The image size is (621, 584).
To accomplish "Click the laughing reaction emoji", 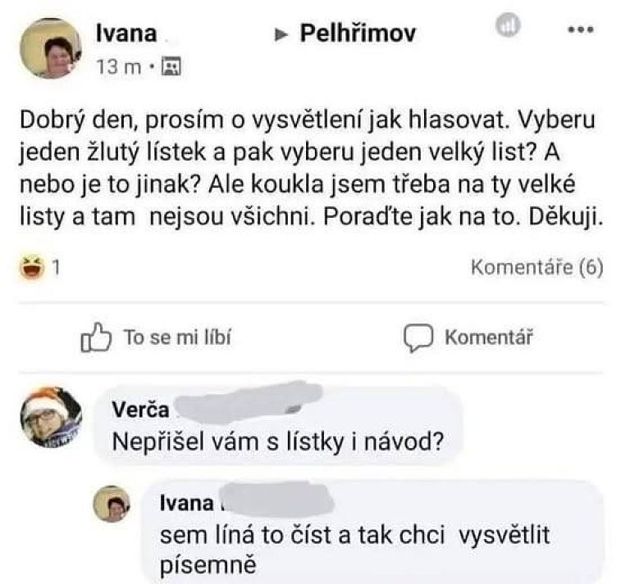I will click(x=34, y=267).
